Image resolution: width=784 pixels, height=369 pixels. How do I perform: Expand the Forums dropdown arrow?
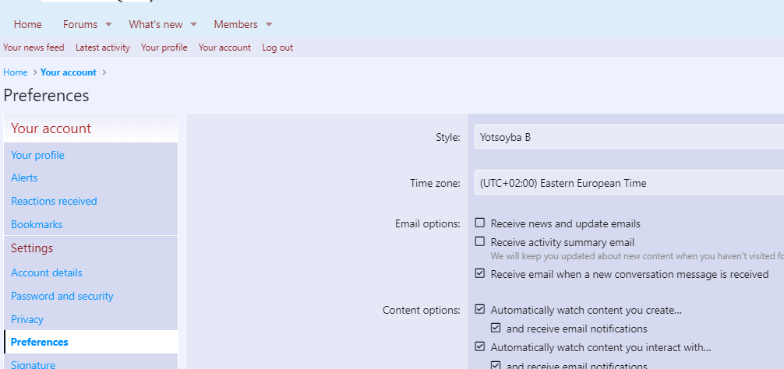[108, 25]
